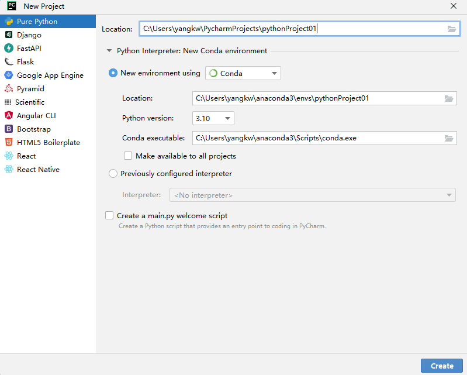Image resolution: width=467 pixels, height=375 pixels.
Task: Click the React Native atom icon
Action: click(9, 169)
